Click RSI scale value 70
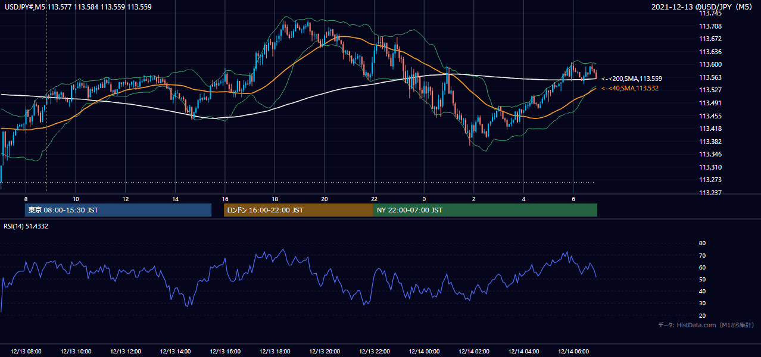The height and width of the screenshot is (357, 761). pyautogui.click(x=703, y=255)
